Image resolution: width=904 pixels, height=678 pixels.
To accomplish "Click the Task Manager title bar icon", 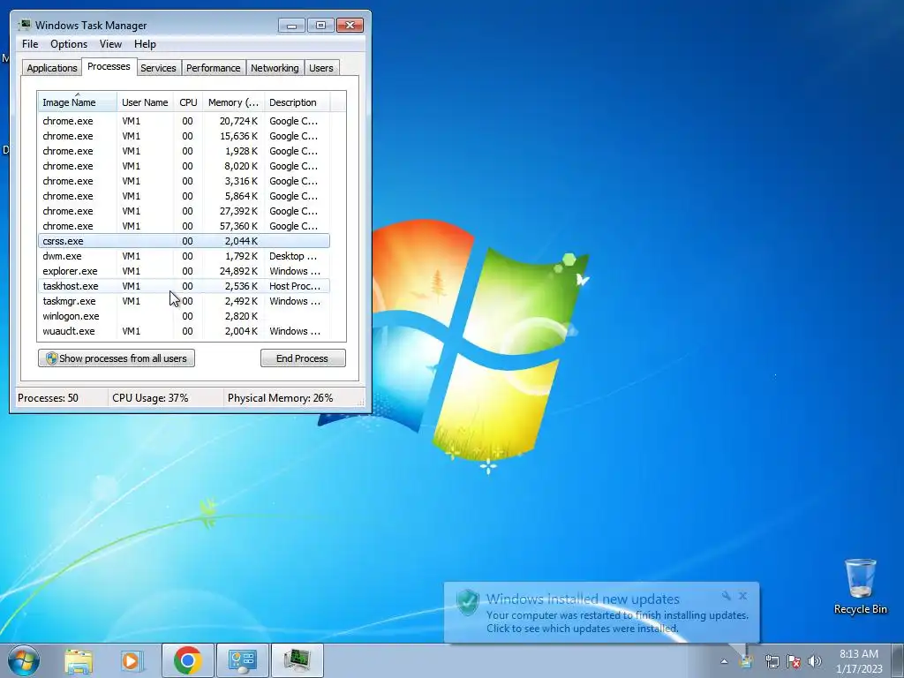I will tap(25, 25).
